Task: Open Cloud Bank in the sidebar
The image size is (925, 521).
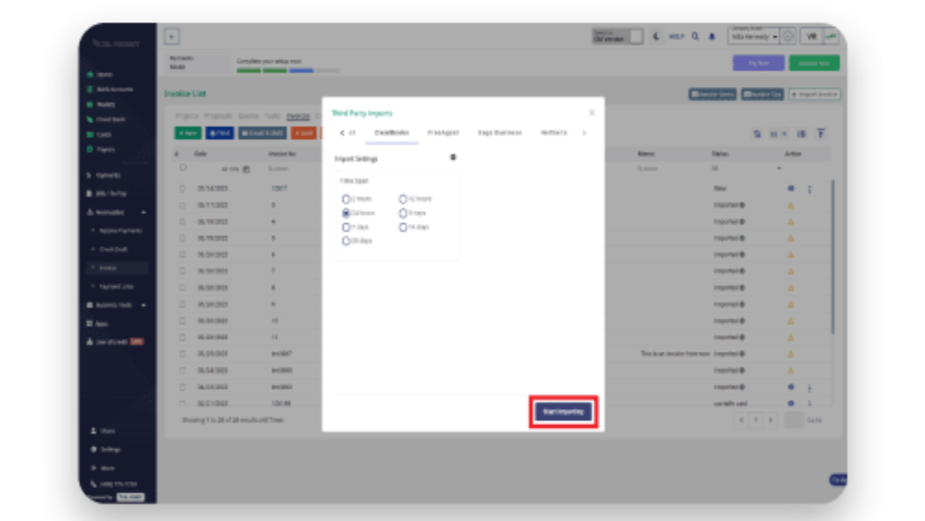Action: coord(106,119)
